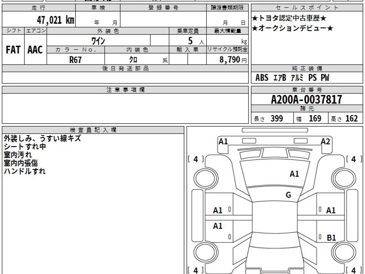Select the FAT shift value

[13, 50]
